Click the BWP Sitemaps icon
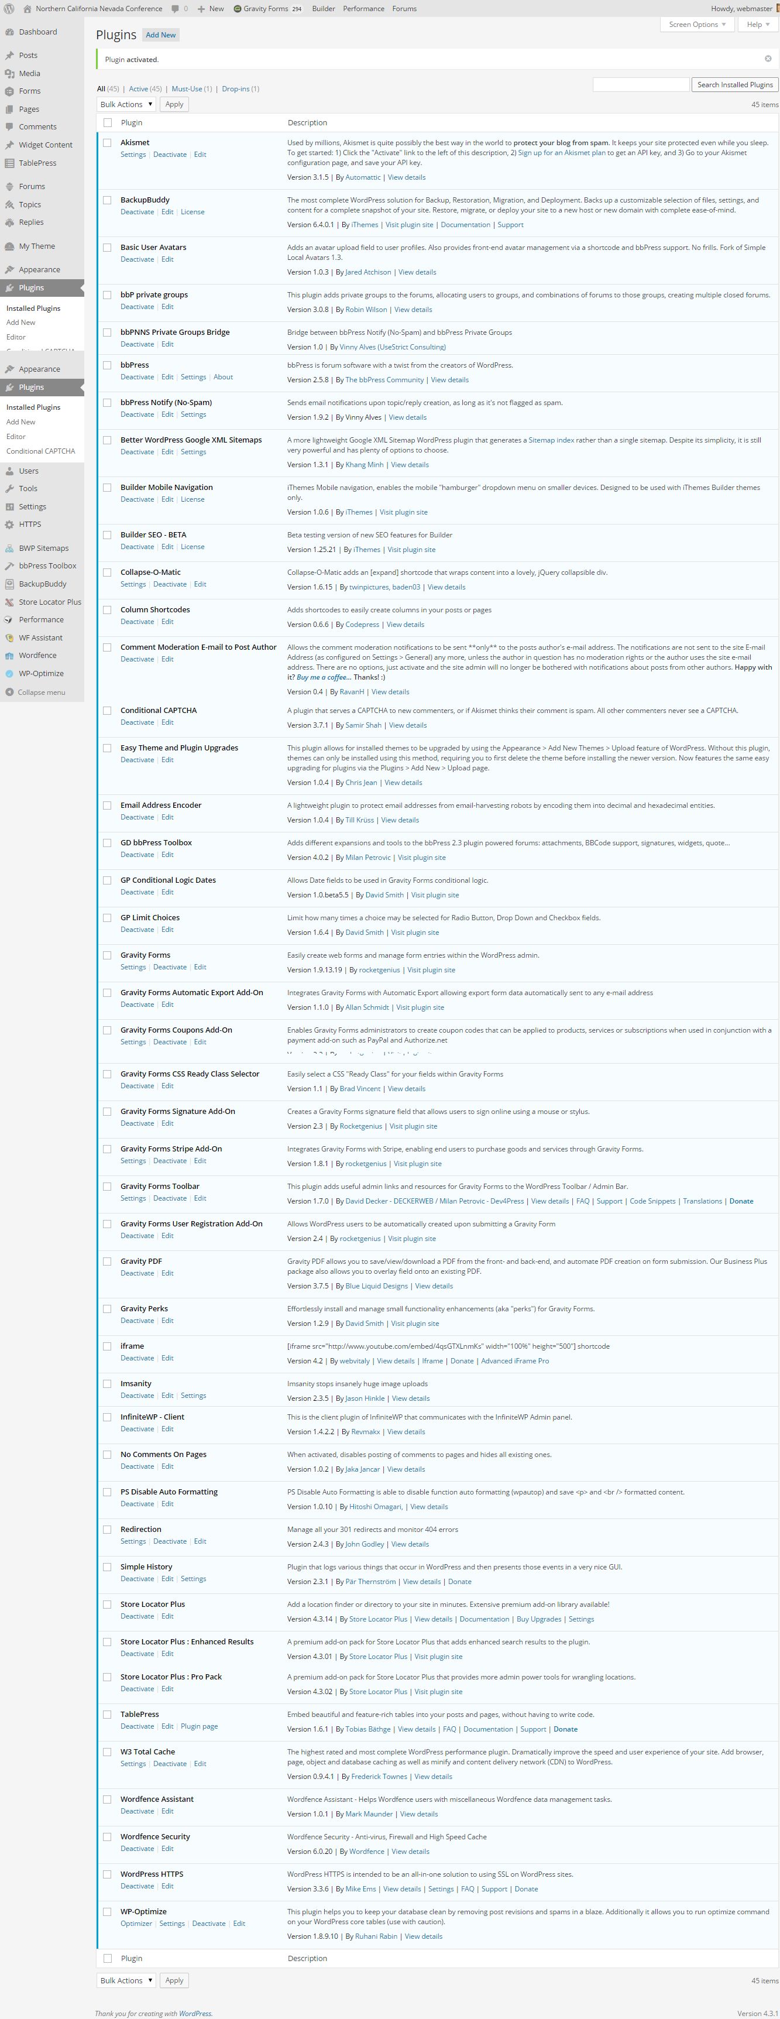The height and width of the screenshot is (2019, 780). (9, 549)
